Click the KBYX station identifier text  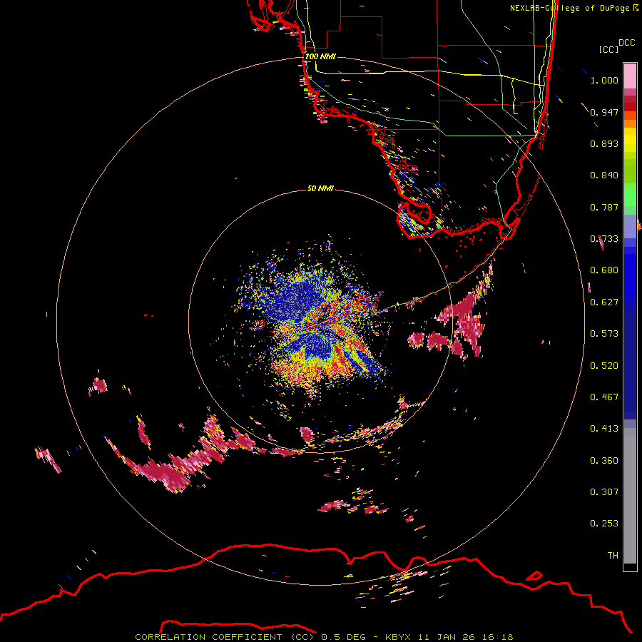pyautogui.click(x=397, y=637)
